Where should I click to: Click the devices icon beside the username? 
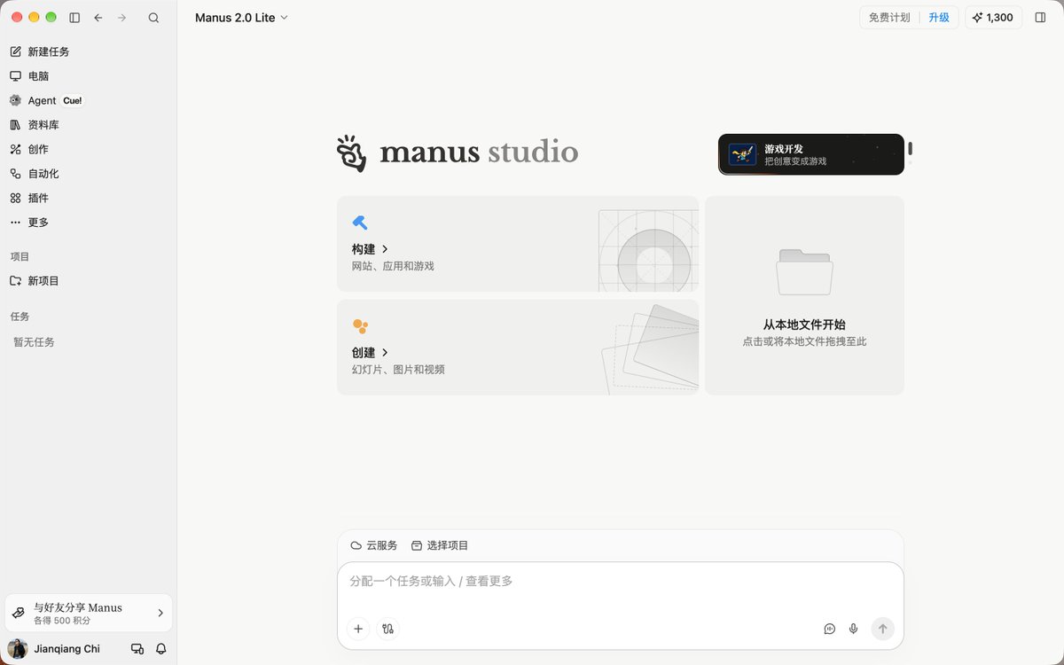137,649
